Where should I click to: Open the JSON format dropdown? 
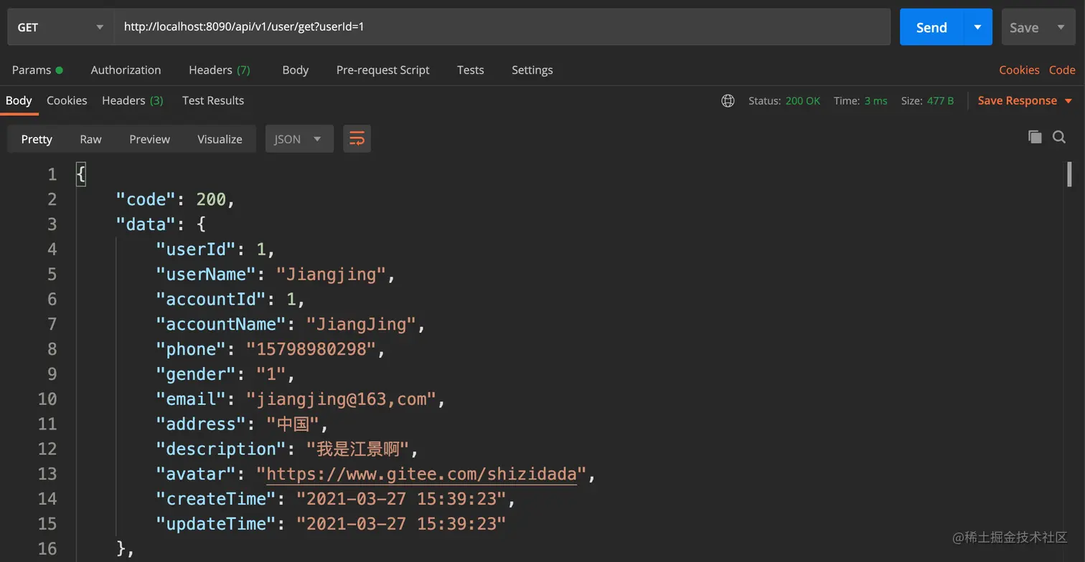299,139
